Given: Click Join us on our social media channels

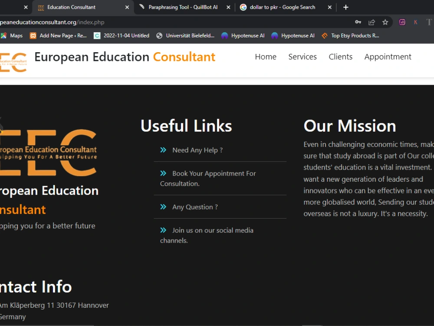Looking at the screenshot, I should pyautogui.click(x=207, y=235).
